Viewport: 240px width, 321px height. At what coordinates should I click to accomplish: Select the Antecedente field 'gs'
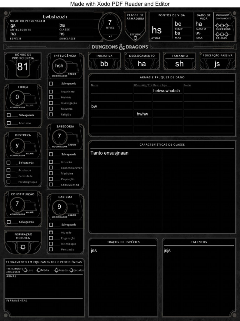(34, 25)
